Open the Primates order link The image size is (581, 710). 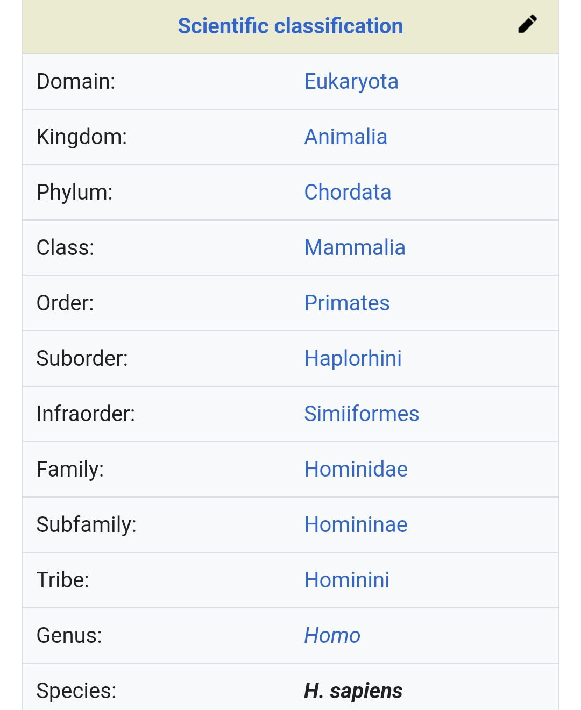coord(347,303)
